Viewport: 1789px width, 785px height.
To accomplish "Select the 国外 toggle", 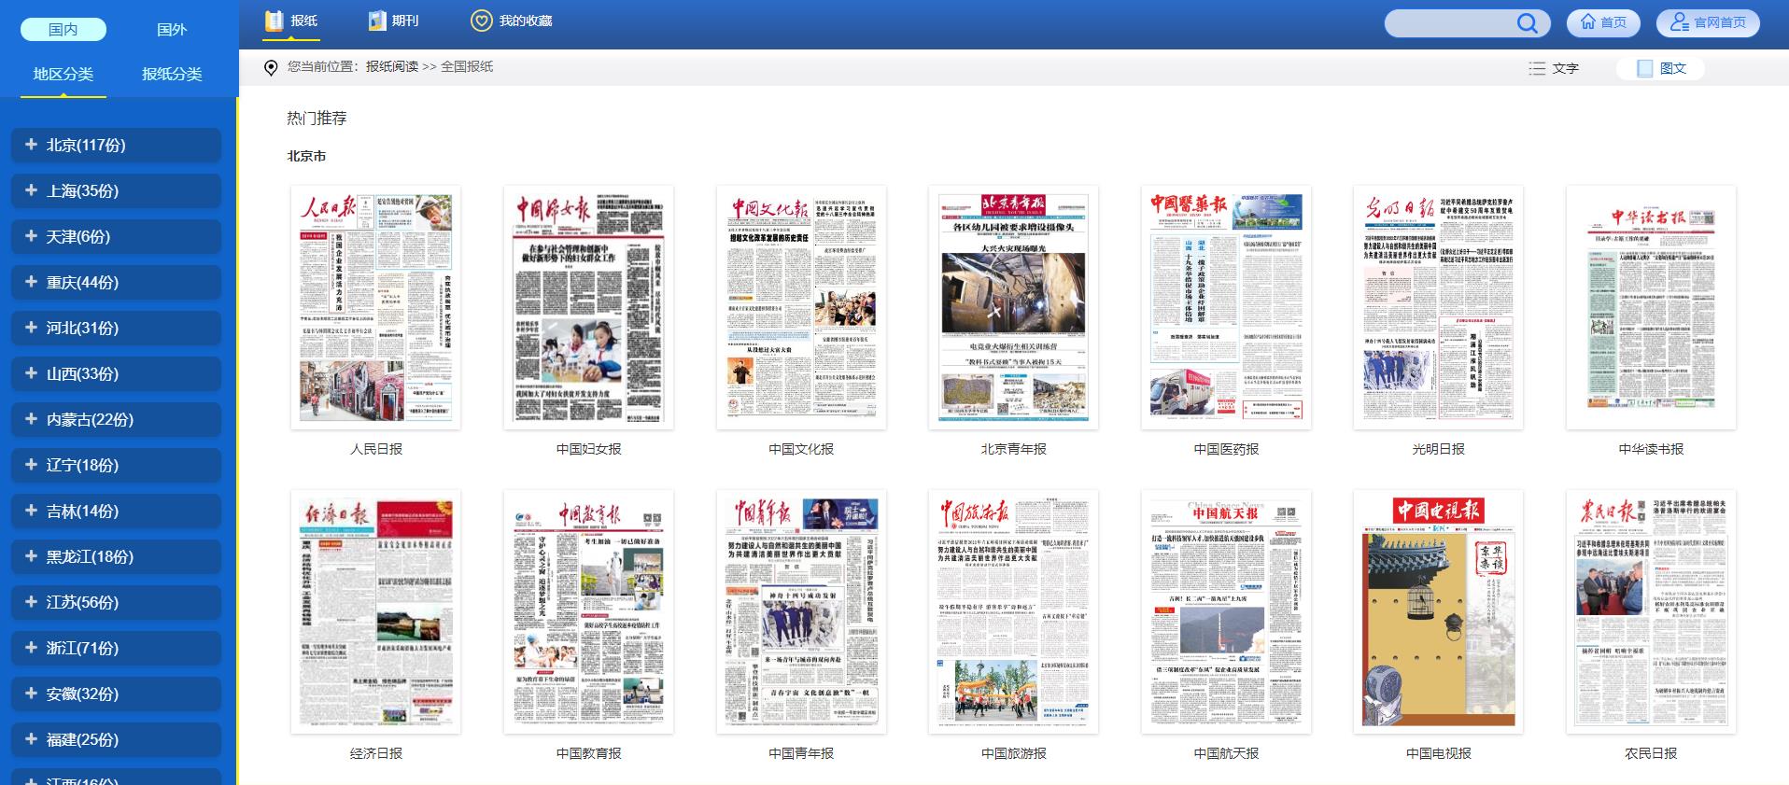I will click(x=172, y=30).
